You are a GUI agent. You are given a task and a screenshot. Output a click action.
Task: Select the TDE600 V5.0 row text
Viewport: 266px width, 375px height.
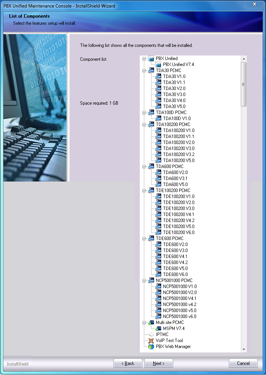click(x=175, y=268)
